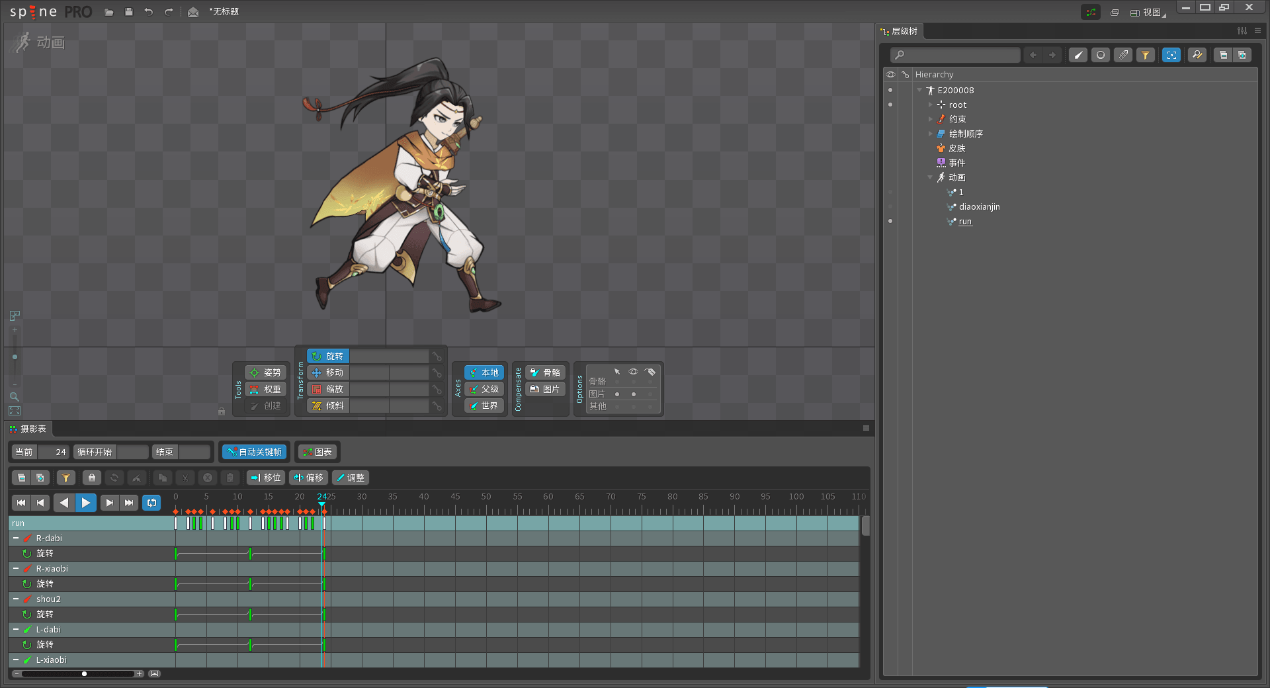This screenshot has height=688, width=1270.
Task: Toggle 自动关键帧 auto key
Action: tap(255, 452)
